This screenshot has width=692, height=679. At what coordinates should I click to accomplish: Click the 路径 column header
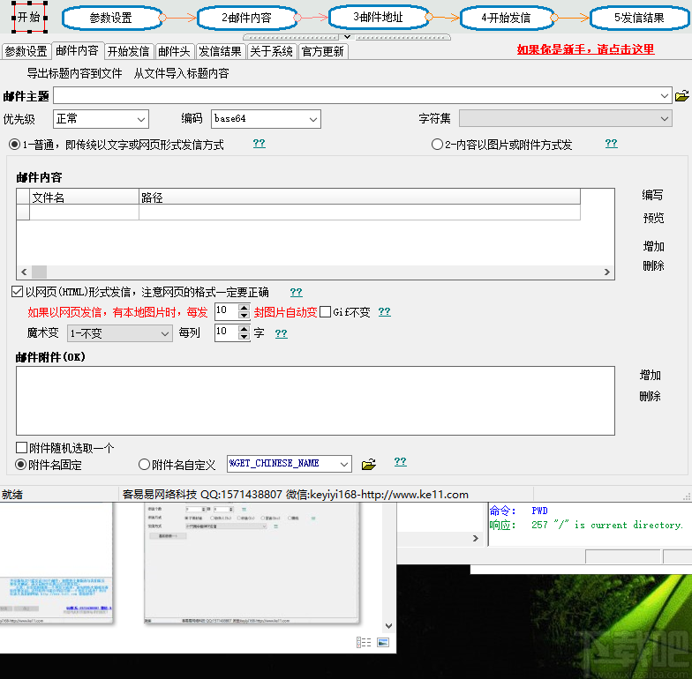[x=359, y=198]
